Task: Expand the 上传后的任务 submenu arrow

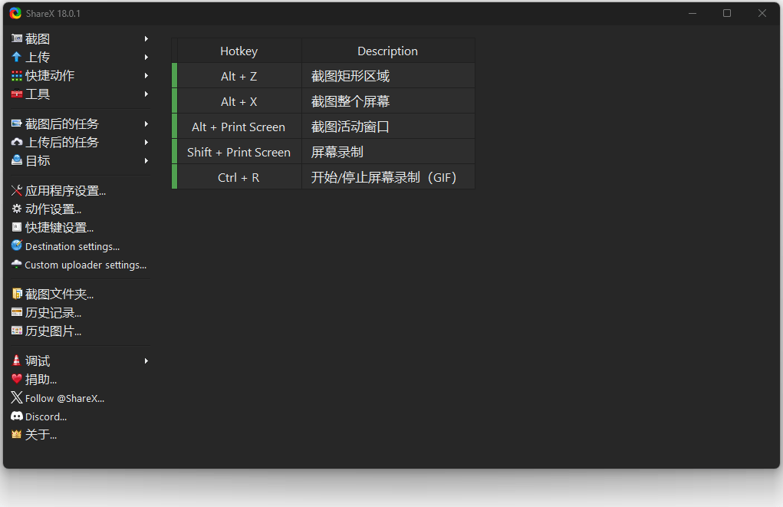Action: [x=146, y=143]
